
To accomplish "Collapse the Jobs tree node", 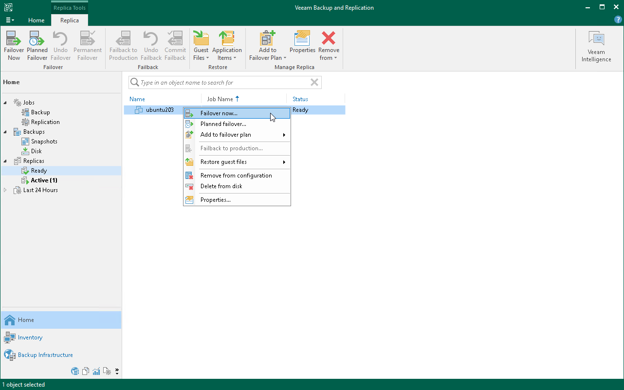I will point(6,103).
